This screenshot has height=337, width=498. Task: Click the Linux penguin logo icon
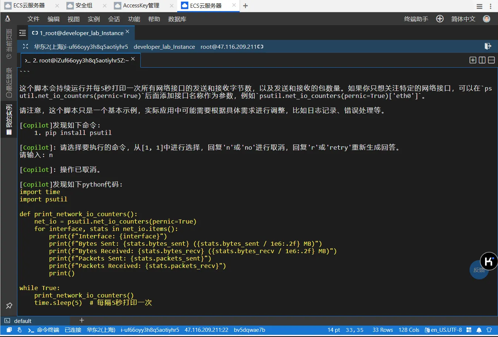click(x=7, y=19)
